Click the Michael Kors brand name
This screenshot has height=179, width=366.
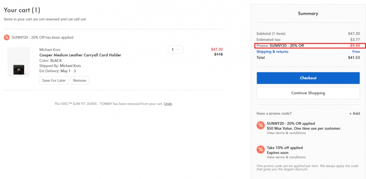50,50
